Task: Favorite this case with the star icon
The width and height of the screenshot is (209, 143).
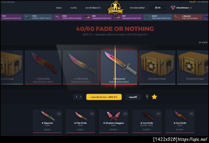Action: (x=154, y=97)
